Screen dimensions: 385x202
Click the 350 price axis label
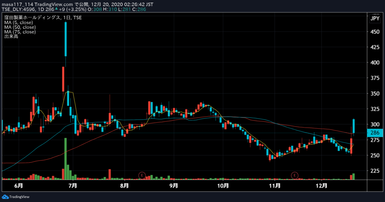375,94
